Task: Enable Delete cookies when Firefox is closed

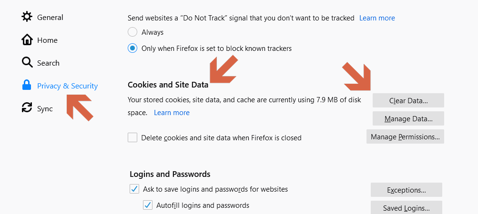Action: click(x=132, y=138)
